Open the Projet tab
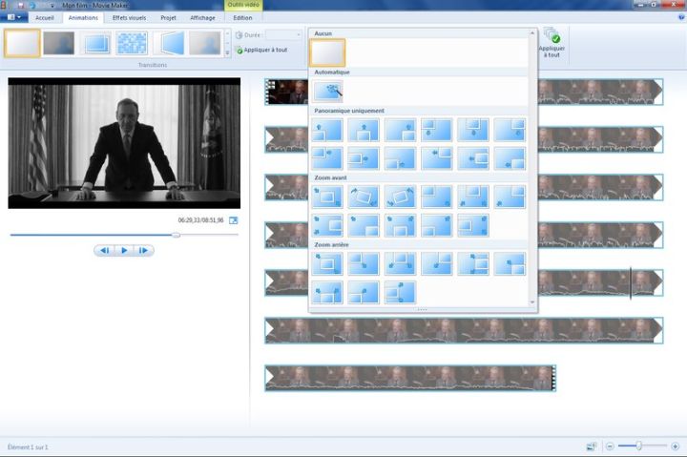The image size is (687, 457). coord(168,17)
